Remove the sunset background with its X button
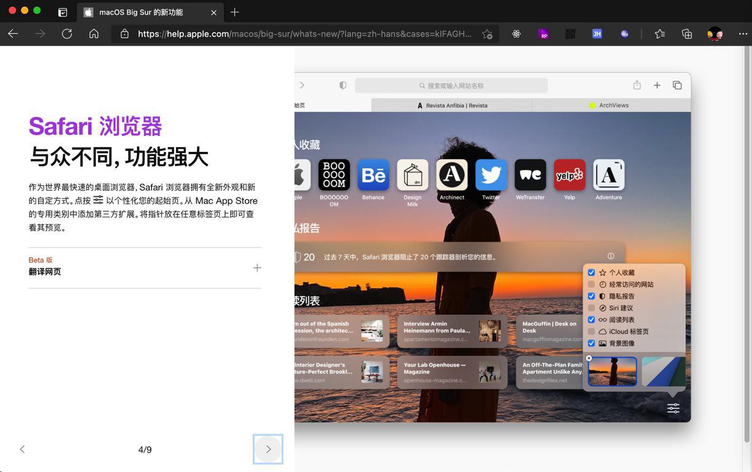 [589, 358]
